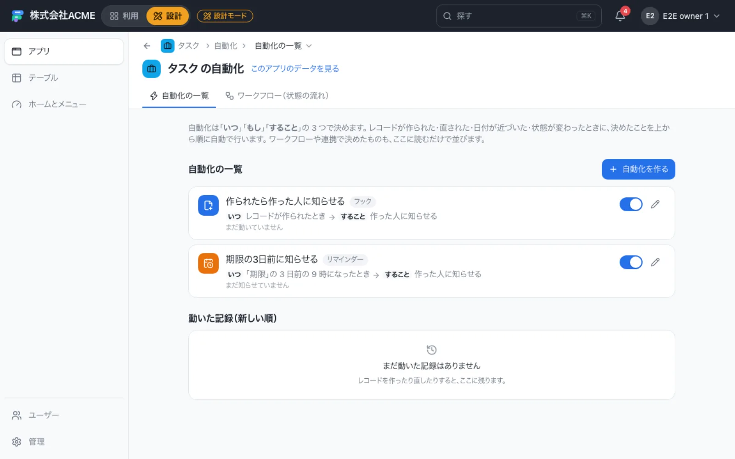This screenshot has width=735, height=459.
Task: Select アプリ in the sidebar
Action: tap(64, 51)
